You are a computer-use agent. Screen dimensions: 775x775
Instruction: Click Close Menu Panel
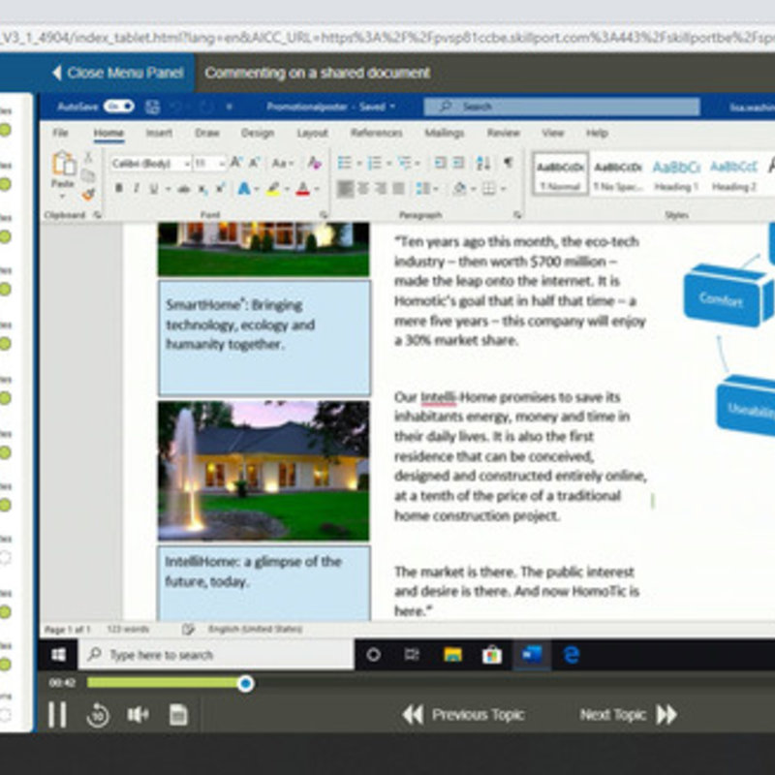[117, 73]
